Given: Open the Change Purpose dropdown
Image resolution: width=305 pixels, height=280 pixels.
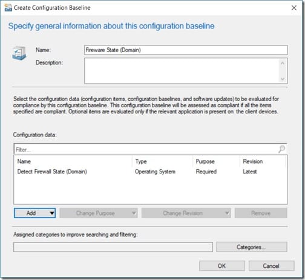Looking at the screenshot, I should pos(99,213).
